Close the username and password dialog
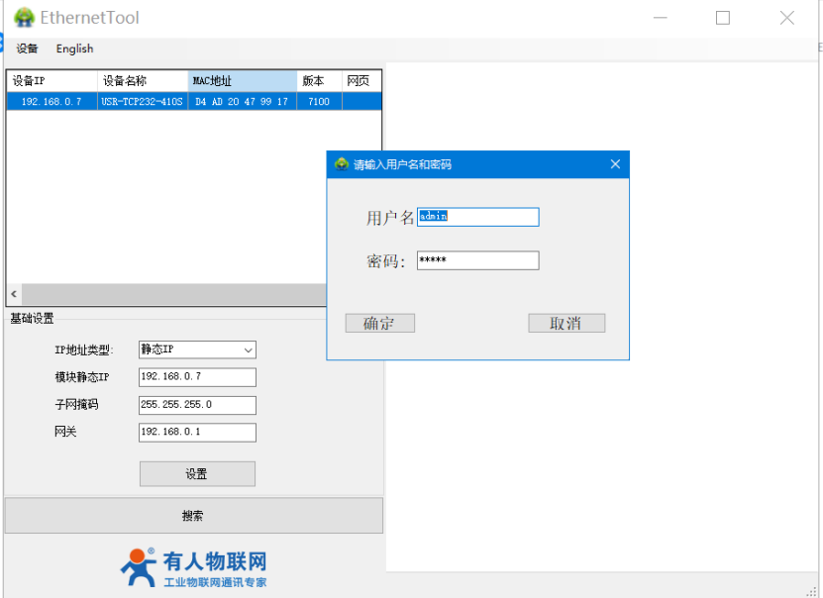Image resolution: width=823 pixels, height=598 pixels. coord(615,164)
